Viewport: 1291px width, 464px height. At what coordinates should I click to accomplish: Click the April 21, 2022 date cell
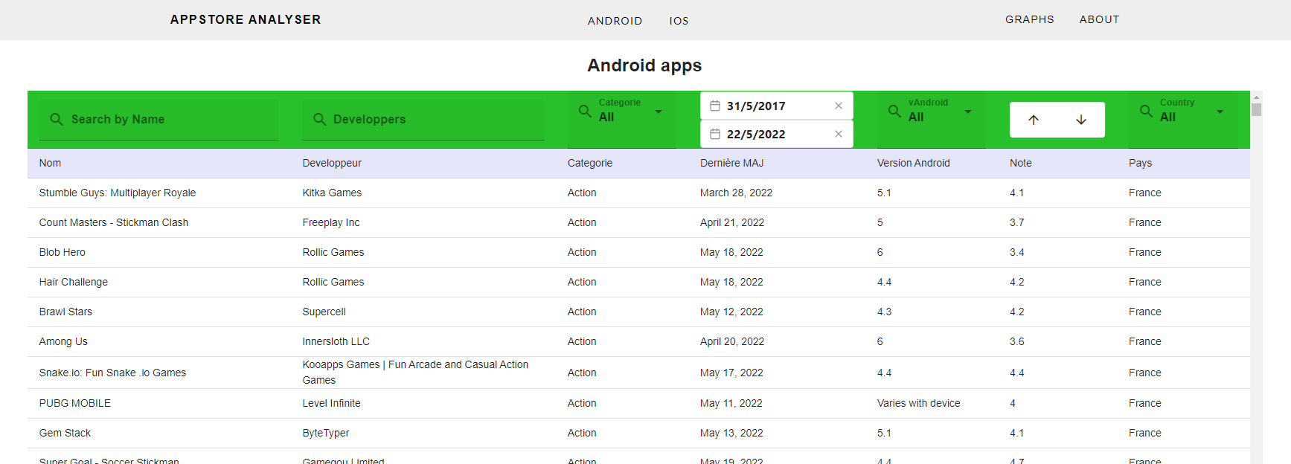[x=732, y=222]
